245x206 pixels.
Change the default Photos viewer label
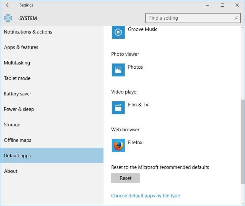tap(135, 67)
